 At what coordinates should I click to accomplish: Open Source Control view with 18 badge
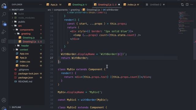coord(4,23)
